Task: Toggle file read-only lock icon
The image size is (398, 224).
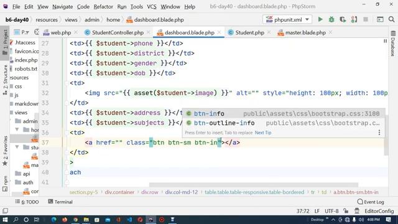Action: coord(346,211)
